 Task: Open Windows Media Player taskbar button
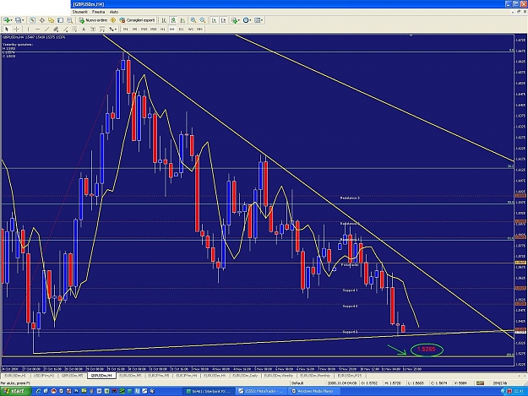tap(313, 391)
